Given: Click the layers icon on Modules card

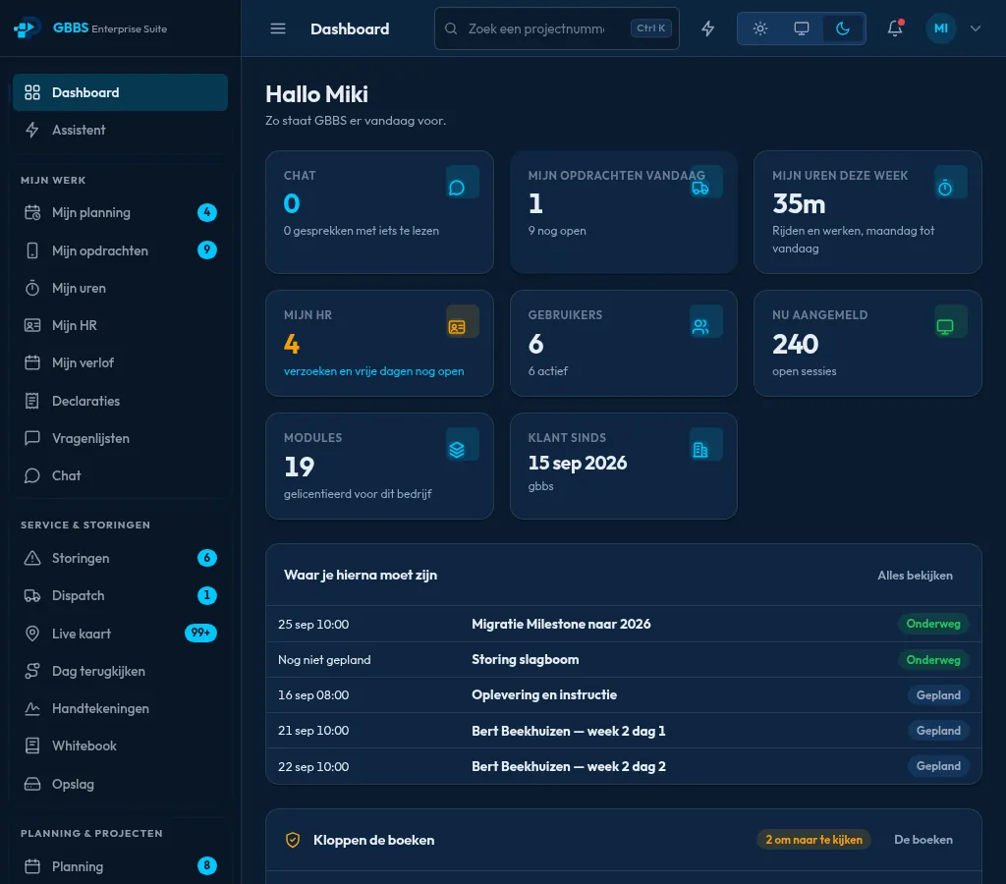Looking at the screenshot, I should (x=457, y=450).
